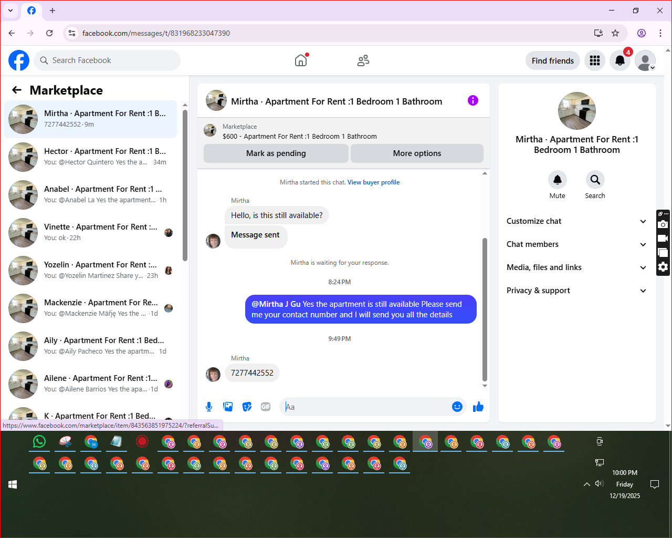Screen dimensions: 672x538
Task: Expand Media, files and links section
Action: (x=576, y=267)
